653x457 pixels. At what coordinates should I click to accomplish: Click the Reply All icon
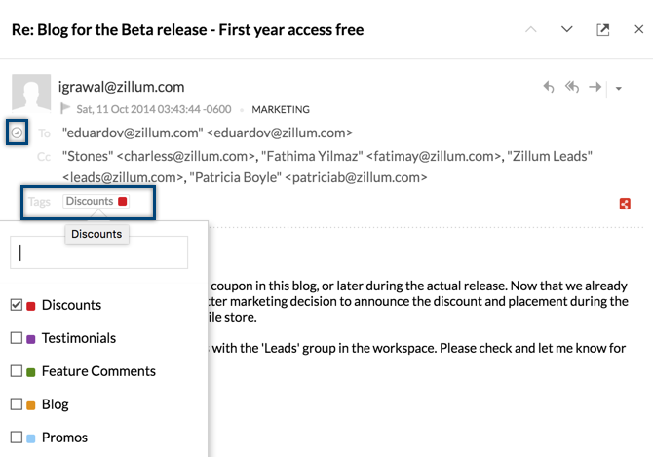coord(572,88)
